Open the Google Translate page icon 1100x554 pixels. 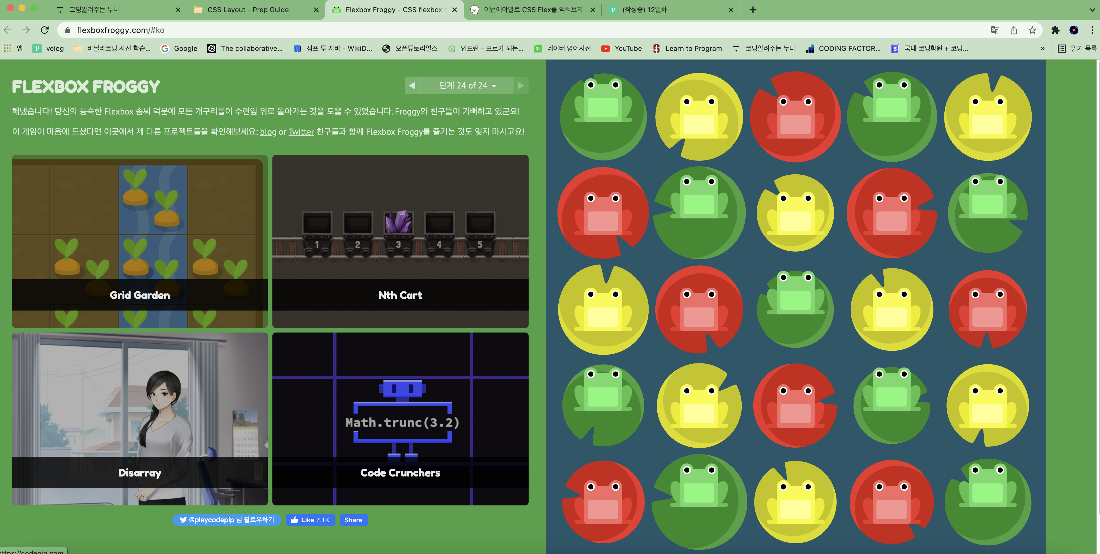[x=995, y=30]
